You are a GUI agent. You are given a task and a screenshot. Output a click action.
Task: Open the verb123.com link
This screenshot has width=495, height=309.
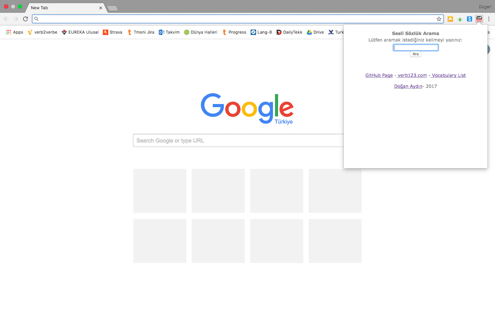412,75
